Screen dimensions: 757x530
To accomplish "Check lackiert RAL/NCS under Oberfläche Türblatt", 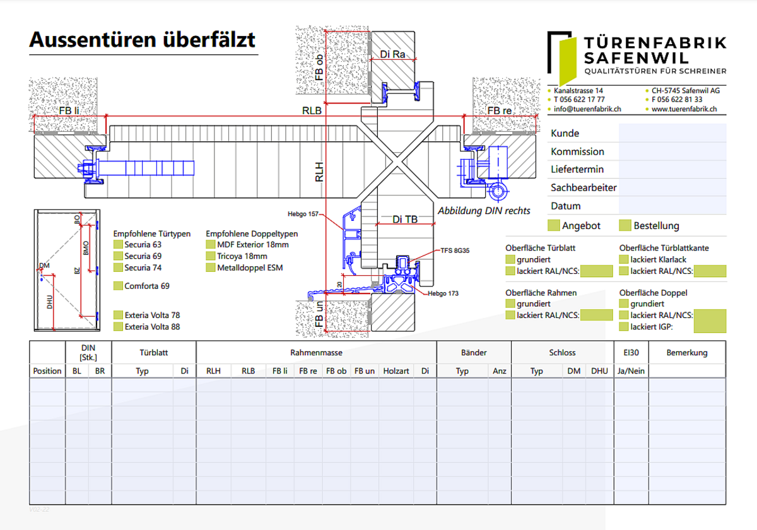I will (510, 271).
